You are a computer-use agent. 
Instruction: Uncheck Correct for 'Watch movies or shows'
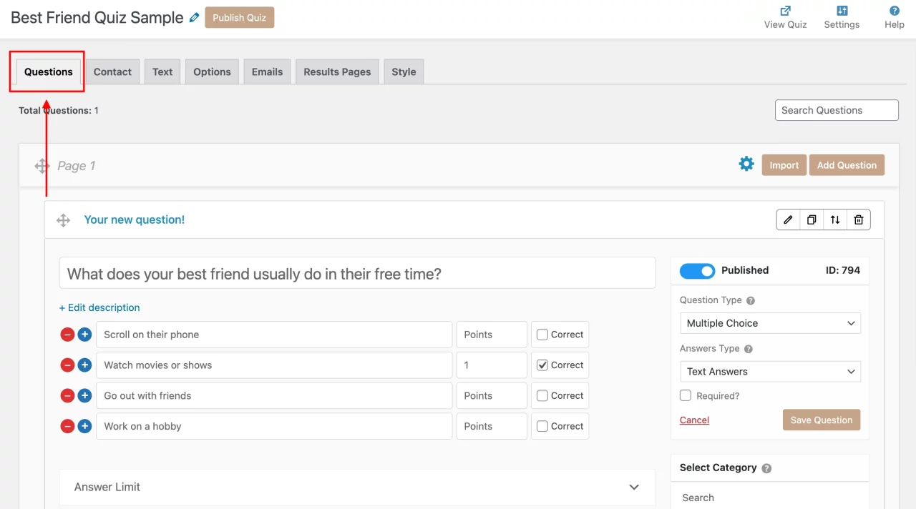(x=542, y=365)
